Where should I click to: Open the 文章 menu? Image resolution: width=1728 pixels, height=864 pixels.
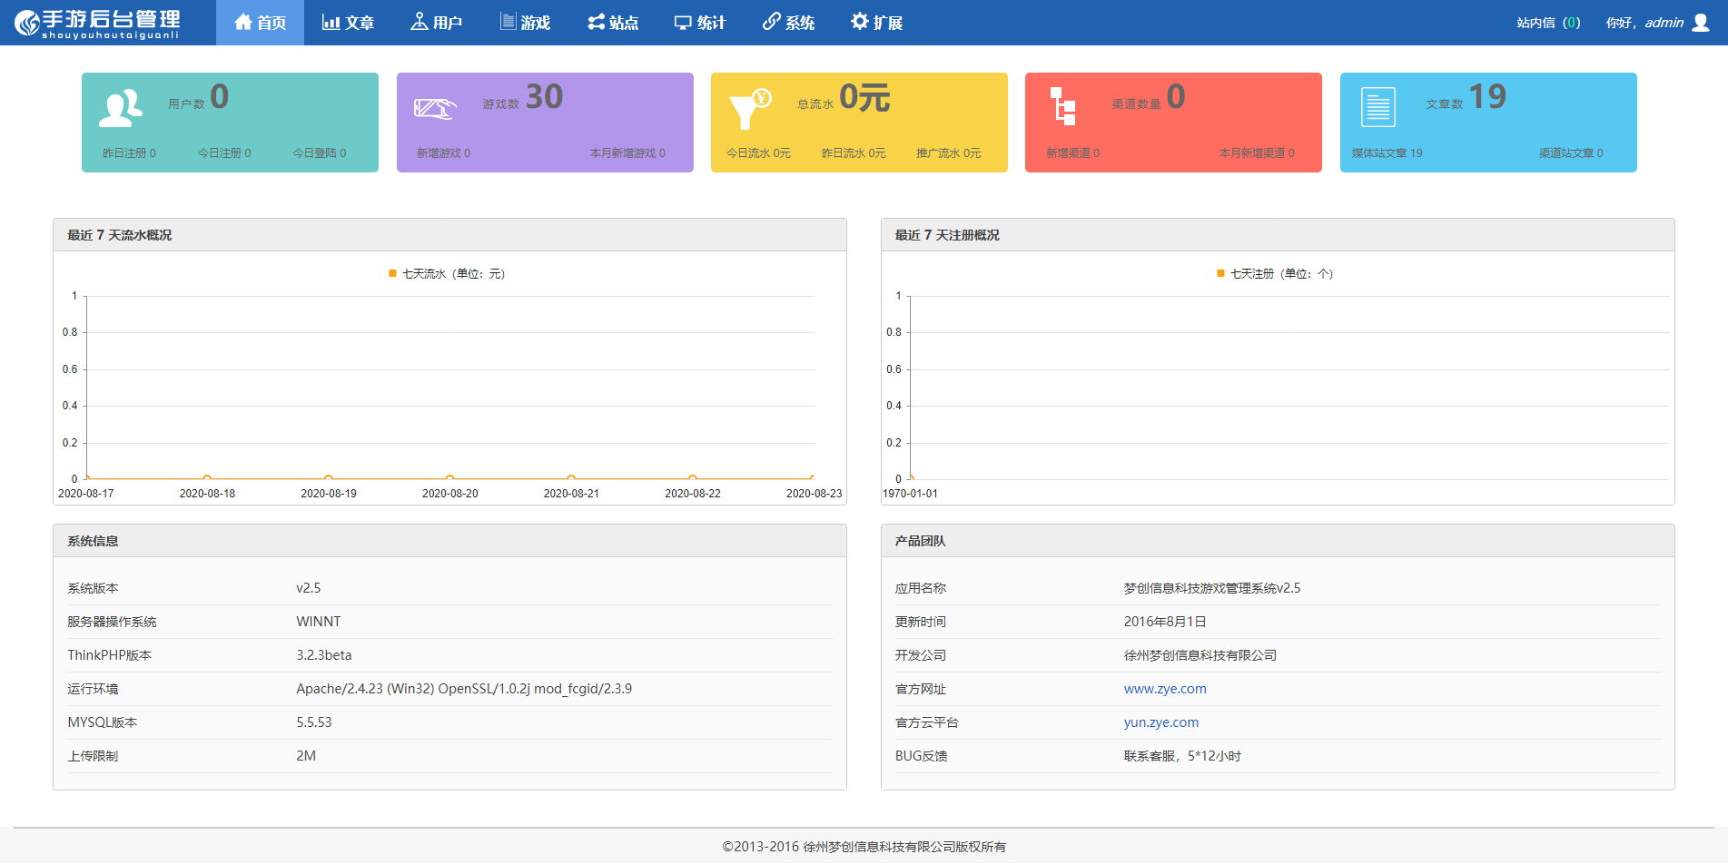(x=348, y=23)
